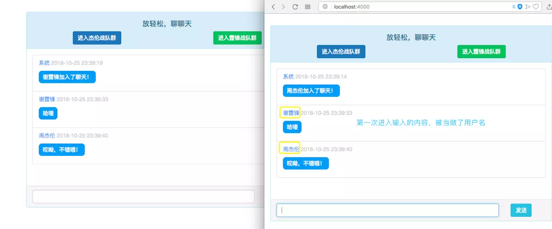This screenshot has width=552, height=229.
Task: Click 系统 sender label in the left window
Action: pos(44,63)
